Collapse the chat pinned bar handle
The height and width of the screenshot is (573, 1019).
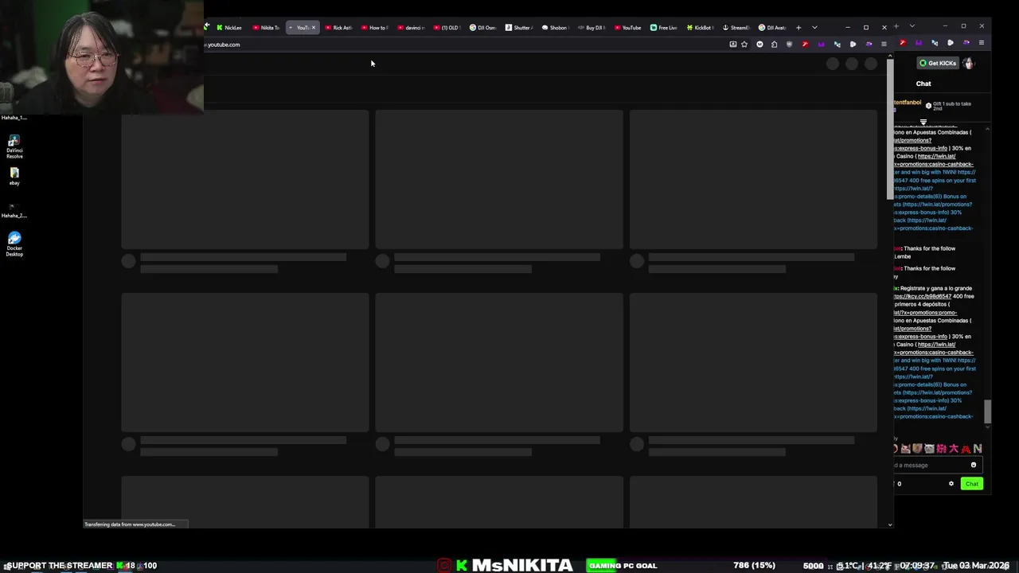pos(923,123)
